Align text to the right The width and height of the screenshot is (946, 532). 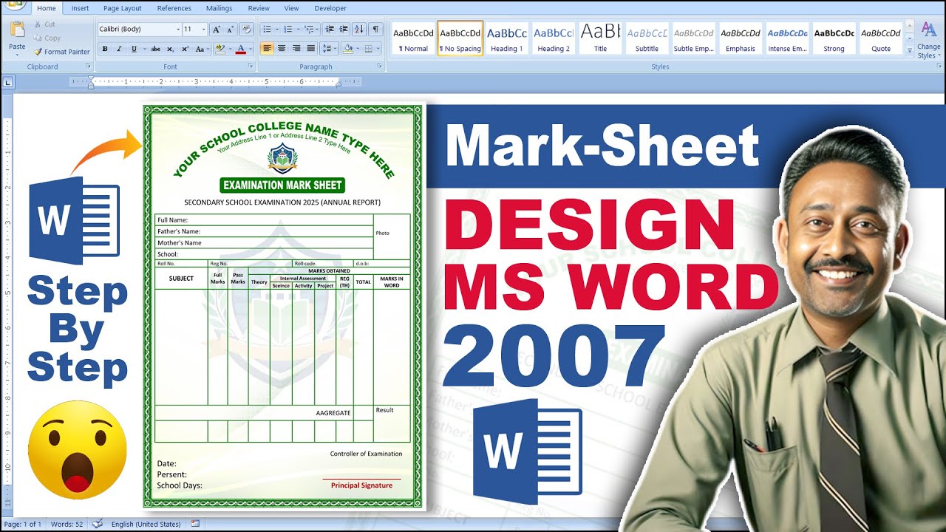pos(296,49)
